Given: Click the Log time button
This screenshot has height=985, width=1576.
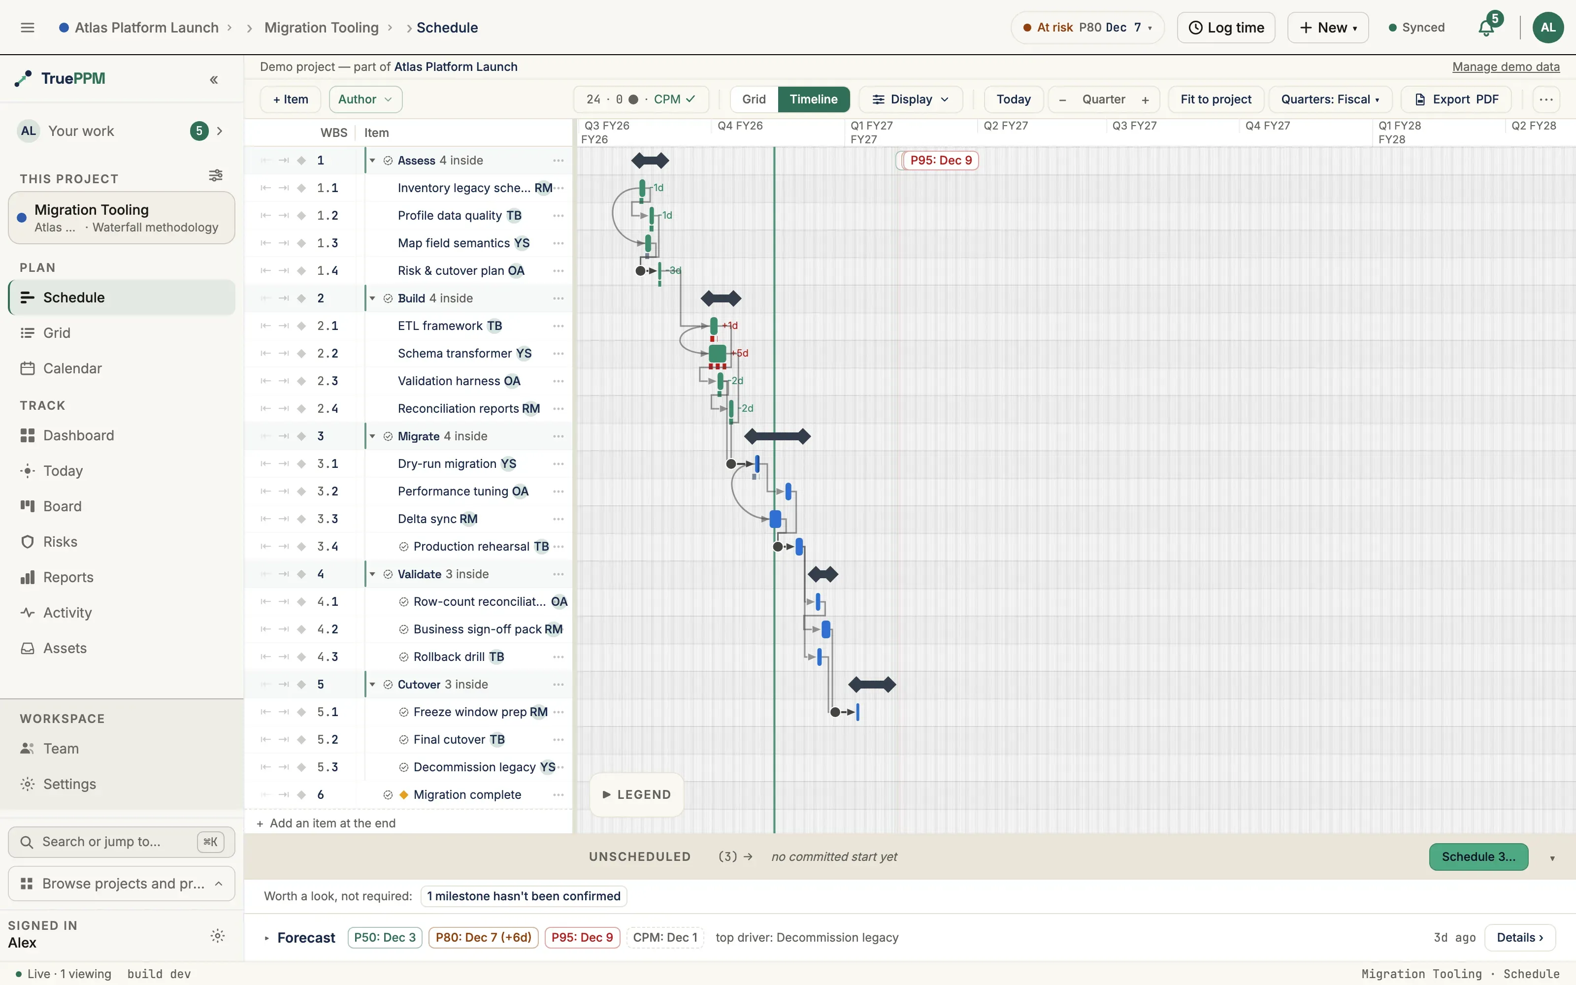Looking at the screenshot, I should point(1226,28).
